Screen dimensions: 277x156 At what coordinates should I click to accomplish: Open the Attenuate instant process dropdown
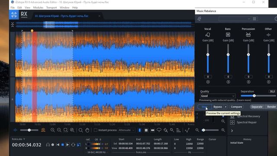point(126,130)
